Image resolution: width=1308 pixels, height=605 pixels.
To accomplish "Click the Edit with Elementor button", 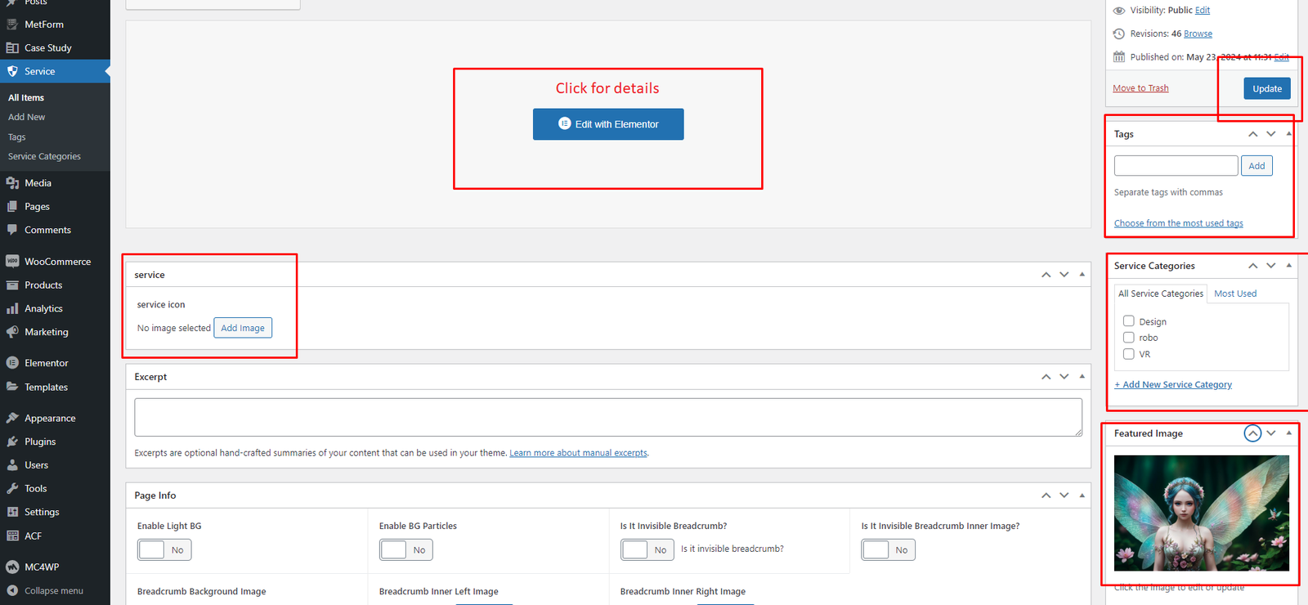I will pyautogui.click(x=608, y=124).
